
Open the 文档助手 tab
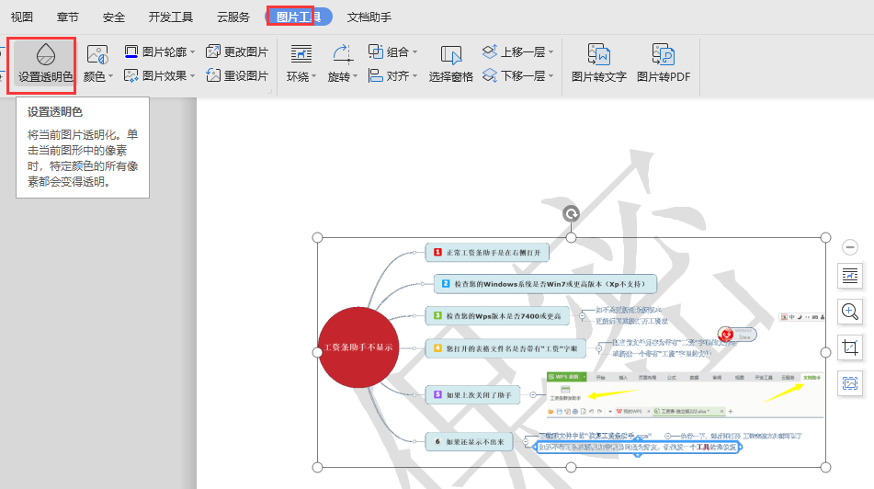tap(369, 17)
